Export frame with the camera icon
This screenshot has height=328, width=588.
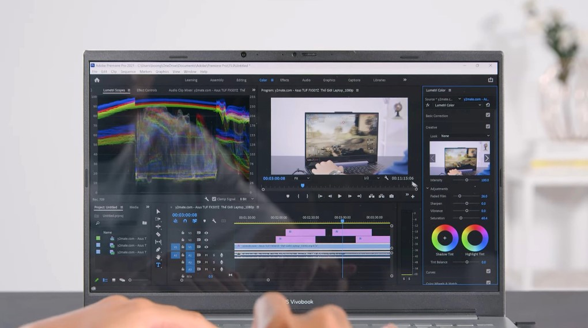(x=391, y=196)
